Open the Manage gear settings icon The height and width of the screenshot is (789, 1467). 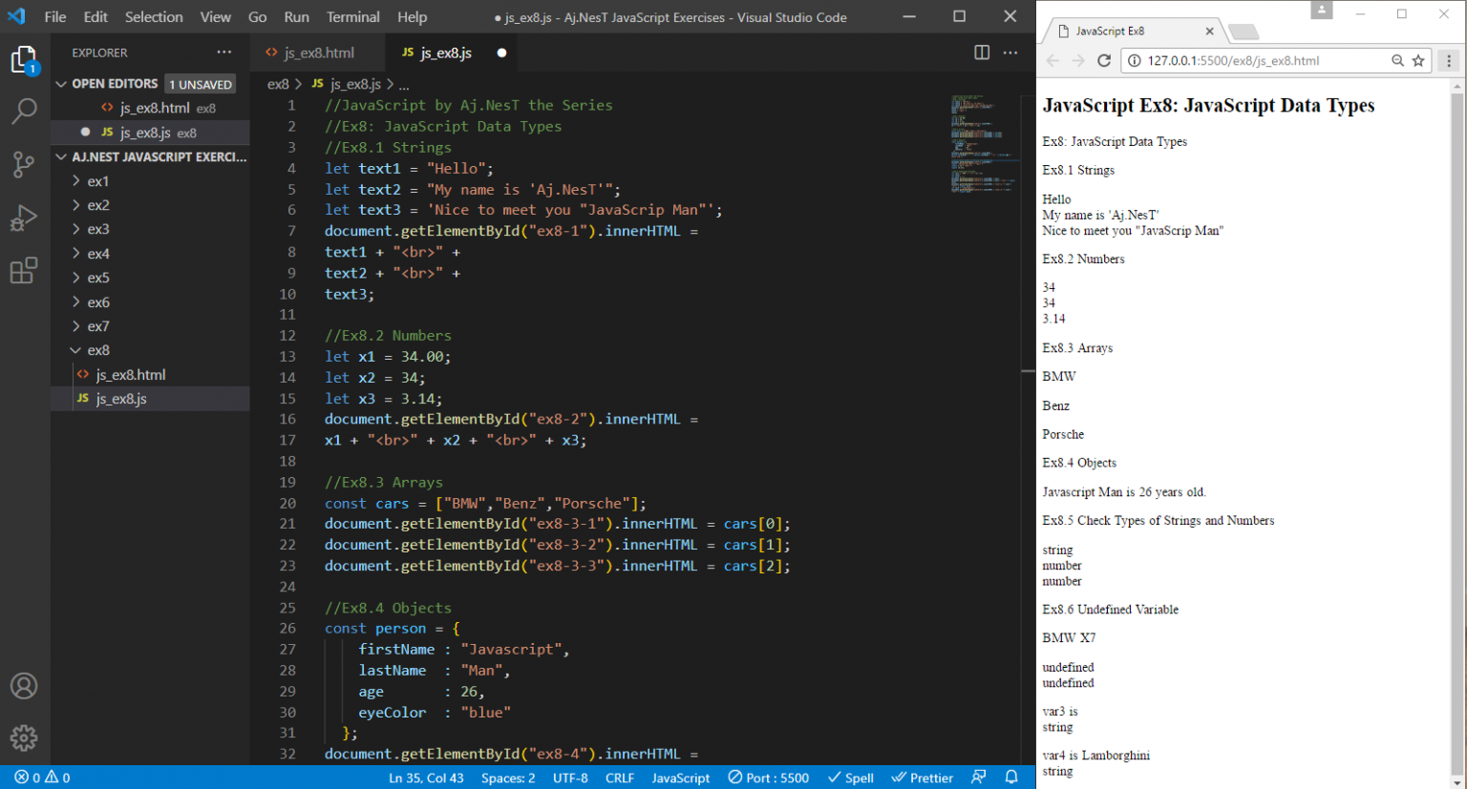(24, 737)
